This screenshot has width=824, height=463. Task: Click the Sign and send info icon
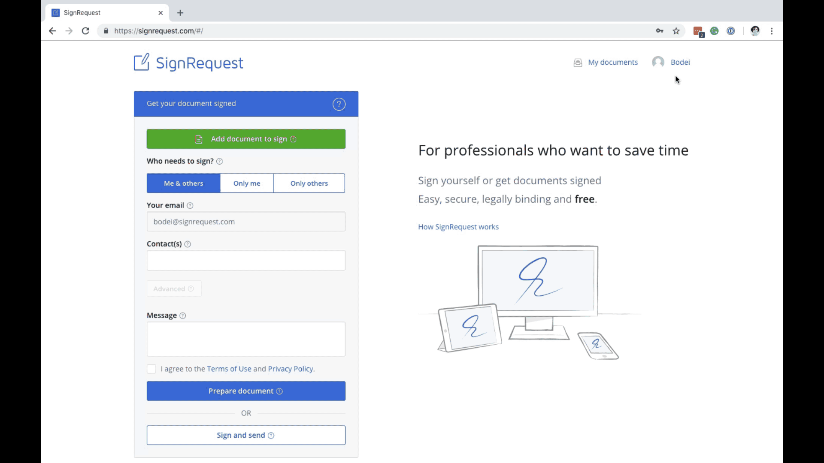(x=271, y=435)
